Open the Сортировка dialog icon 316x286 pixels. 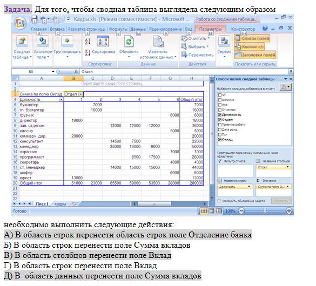click(x=103, y=41)
